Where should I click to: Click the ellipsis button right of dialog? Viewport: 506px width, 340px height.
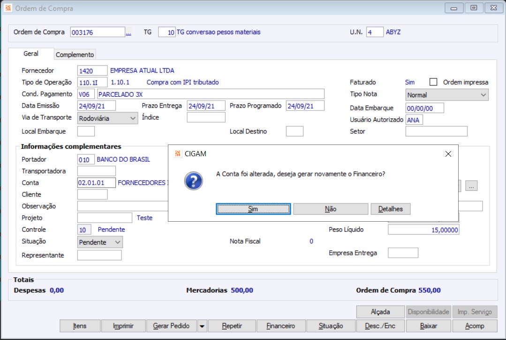click(471, 186)
